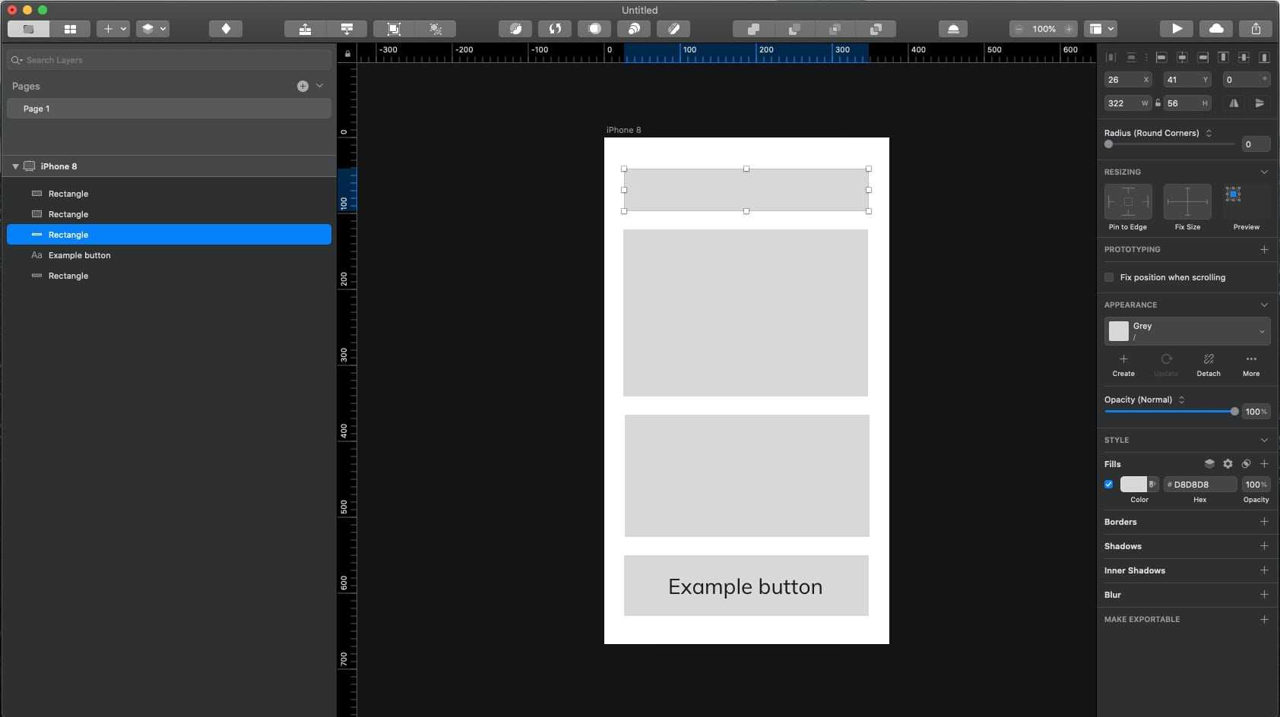Click the Edit diamond icon in the toolbar
This screenshot has height=717, width=1280.
tap(226, 29)
